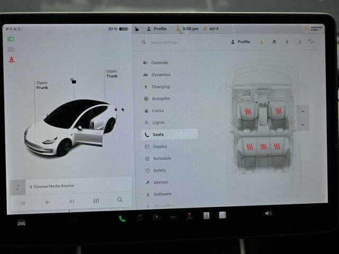Open the Controls settings menu

coord(159,62)
